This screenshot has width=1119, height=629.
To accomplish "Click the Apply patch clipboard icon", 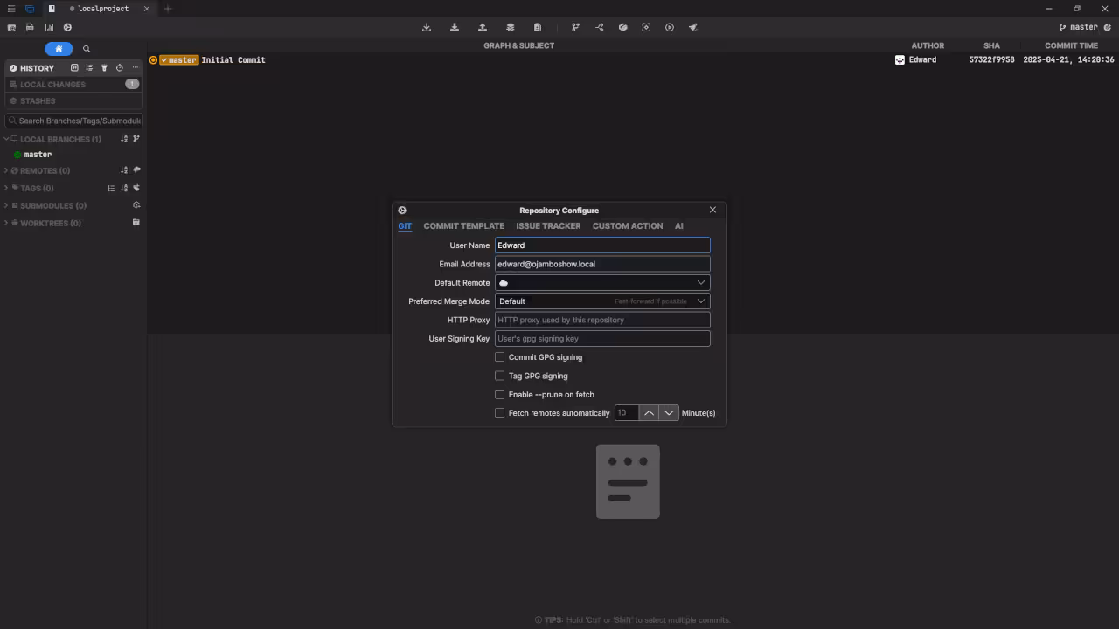I will pos(538,27).
